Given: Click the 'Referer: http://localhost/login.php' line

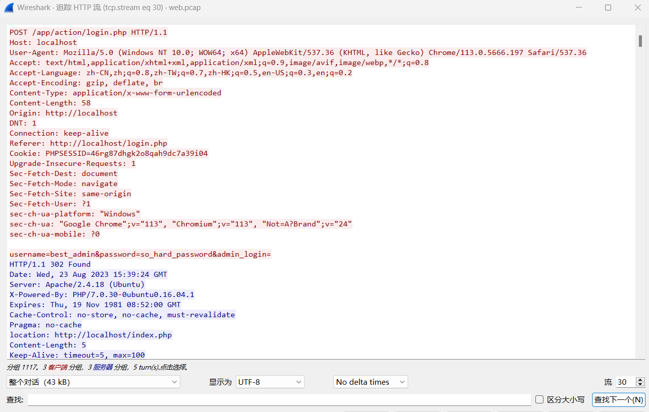Looking at the screenshot, I should click(x=88, y=143).
